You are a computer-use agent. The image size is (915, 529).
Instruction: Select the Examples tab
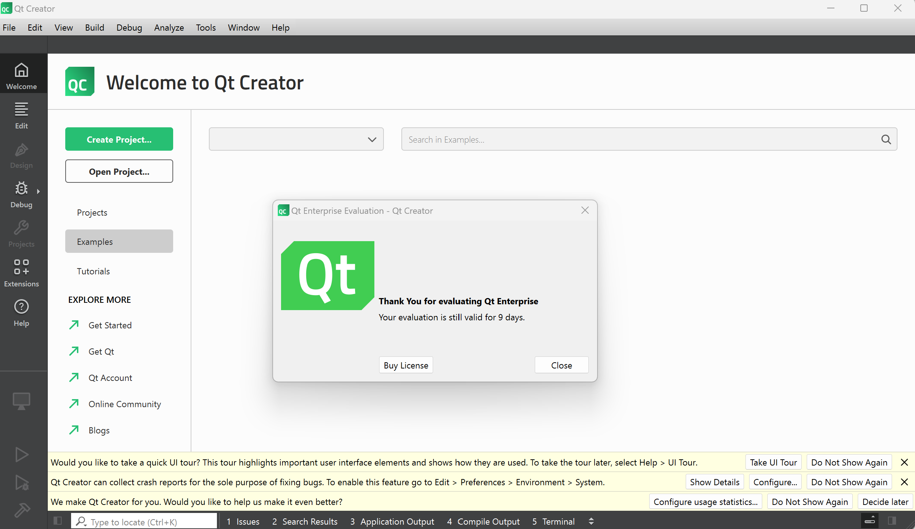pyautogui.click(x=119, y=241)
